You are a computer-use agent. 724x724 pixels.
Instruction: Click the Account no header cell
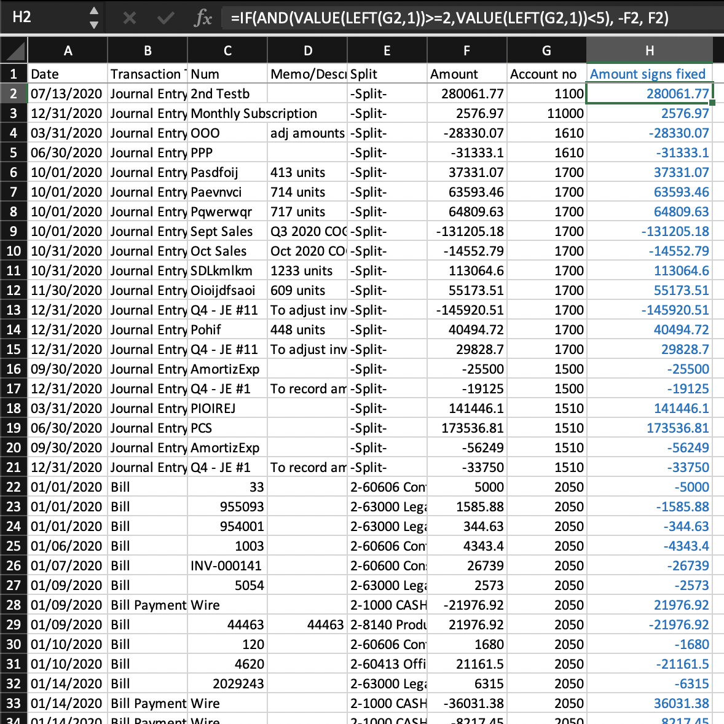(x=547, y=74)
